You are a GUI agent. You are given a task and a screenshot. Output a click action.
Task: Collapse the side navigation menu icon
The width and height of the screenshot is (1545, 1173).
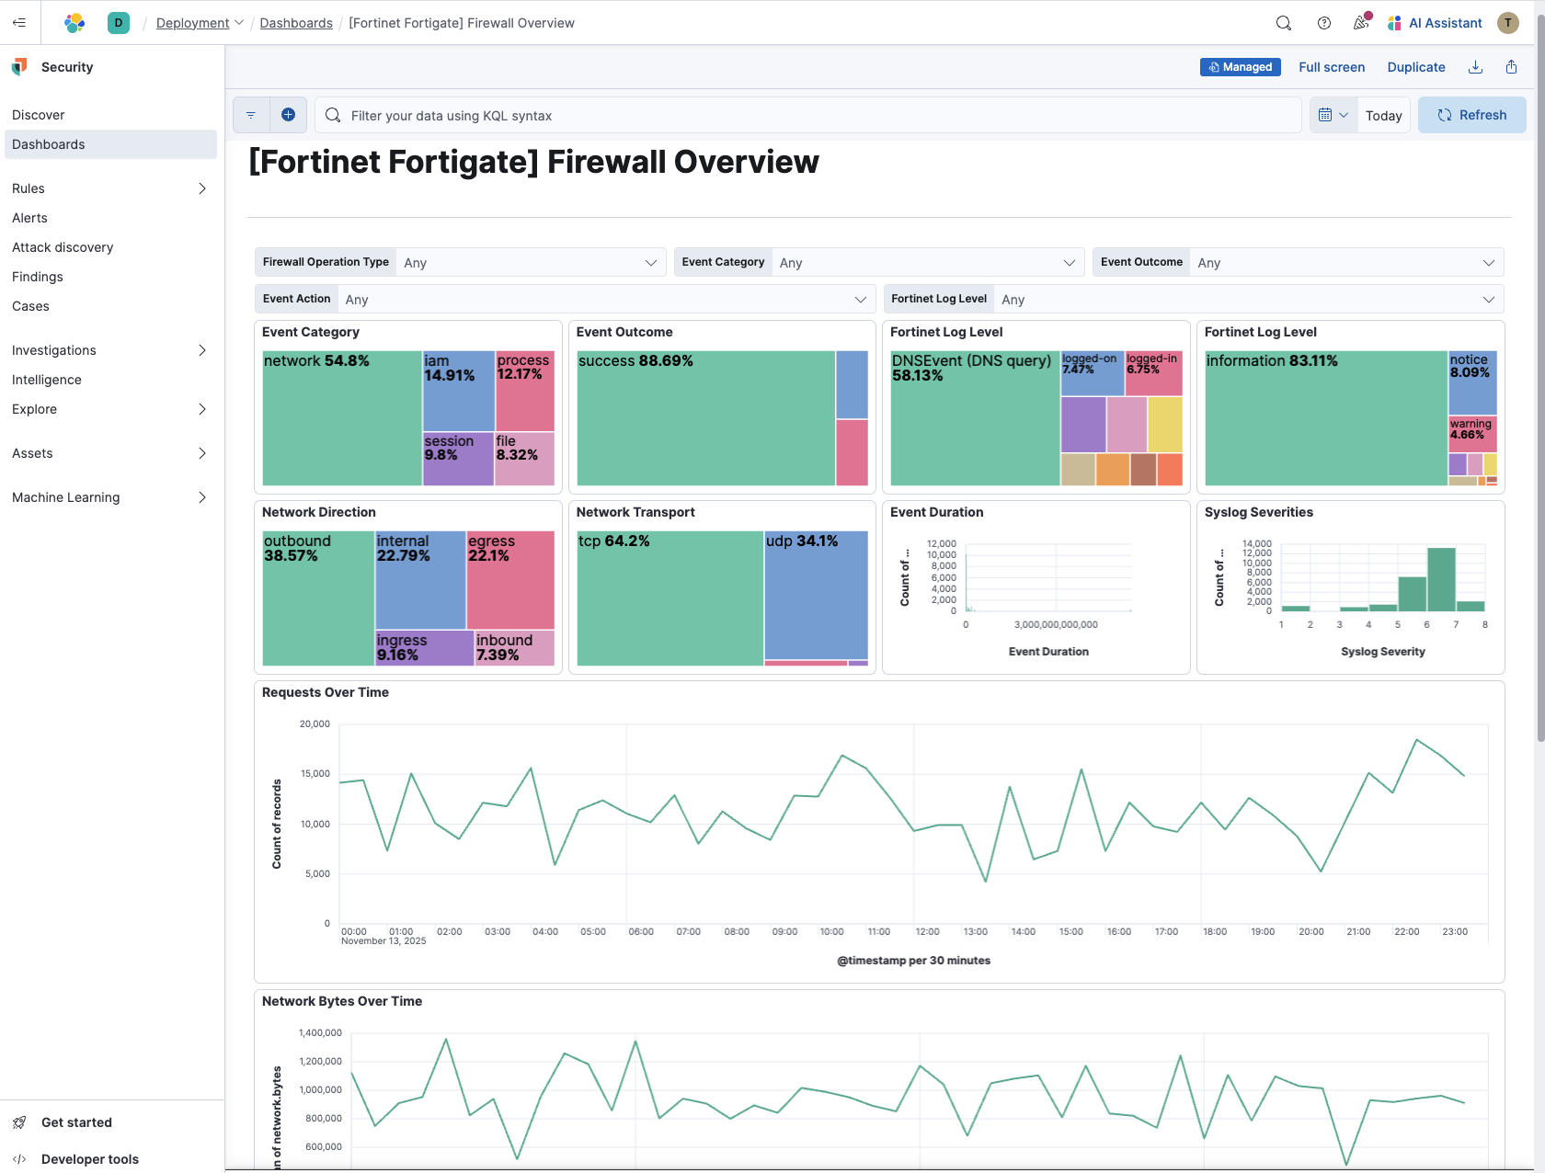point(19,23)
